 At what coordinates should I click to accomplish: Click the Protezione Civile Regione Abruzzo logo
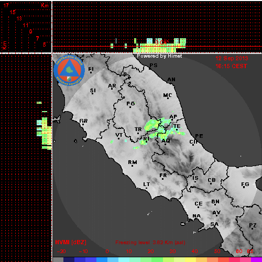coord(69,70)
